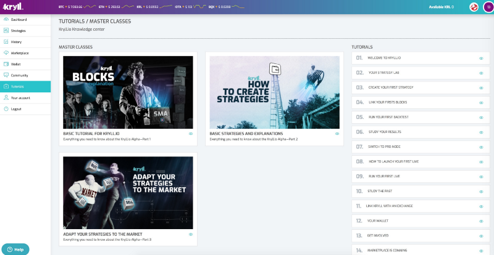Toggle eye icon for Study Your Results
This screenshot has height=255, width=494.
point(481,132)
